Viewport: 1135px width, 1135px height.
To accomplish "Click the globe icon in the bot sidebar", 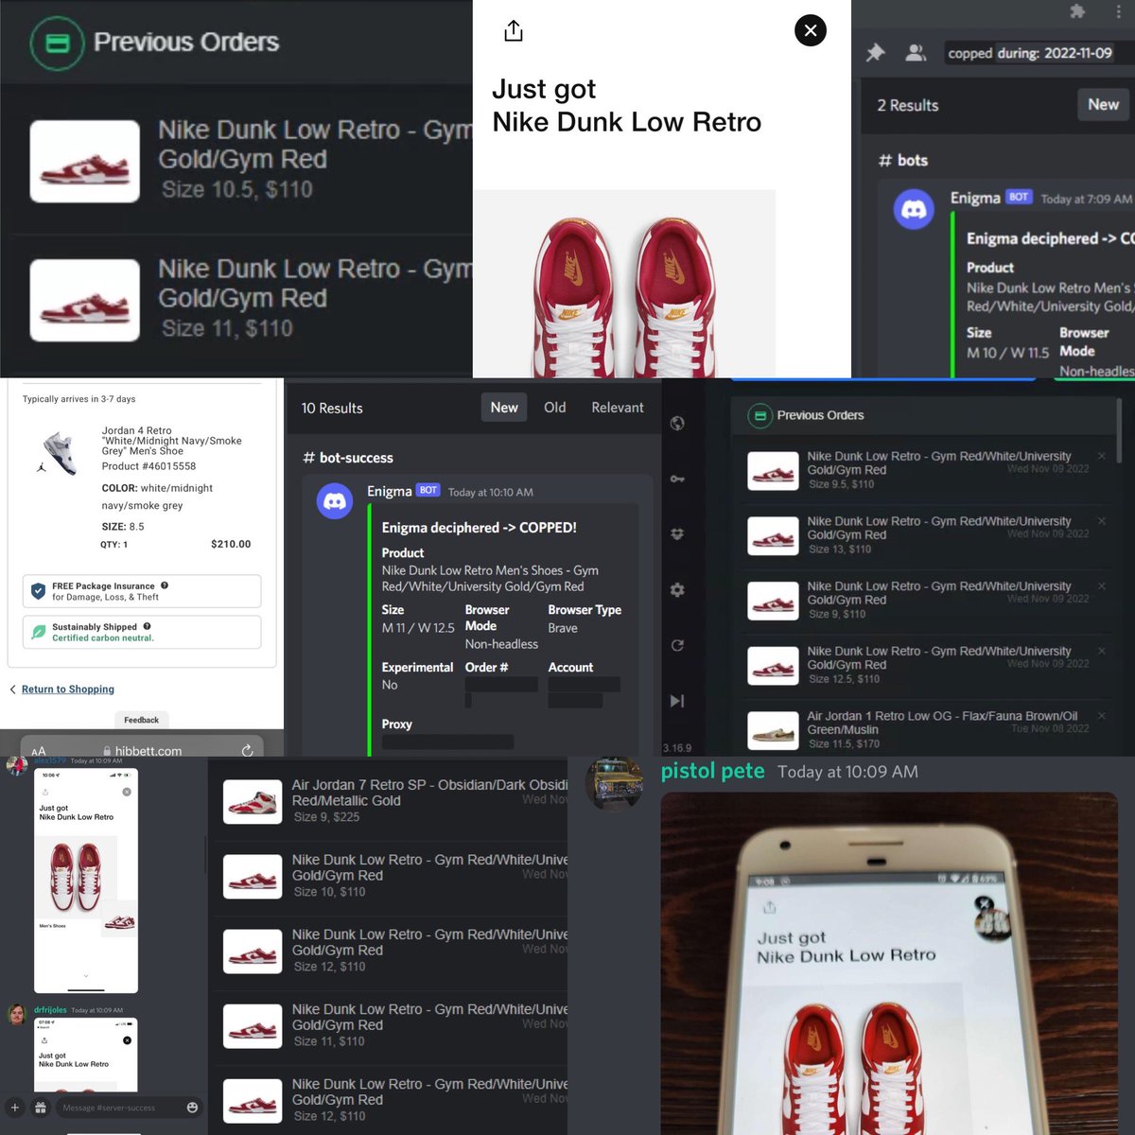I will coord(677,424).
